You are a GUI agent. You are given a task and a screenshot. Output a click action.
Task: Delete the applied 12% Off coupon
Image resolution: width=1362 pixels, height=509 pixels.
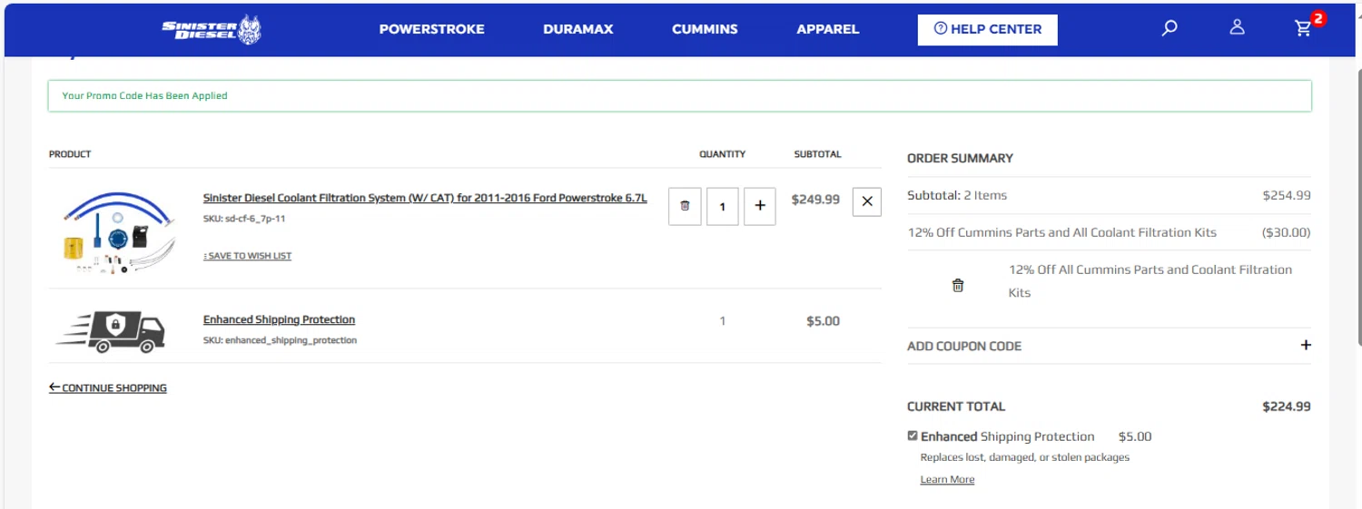[958, 286]
